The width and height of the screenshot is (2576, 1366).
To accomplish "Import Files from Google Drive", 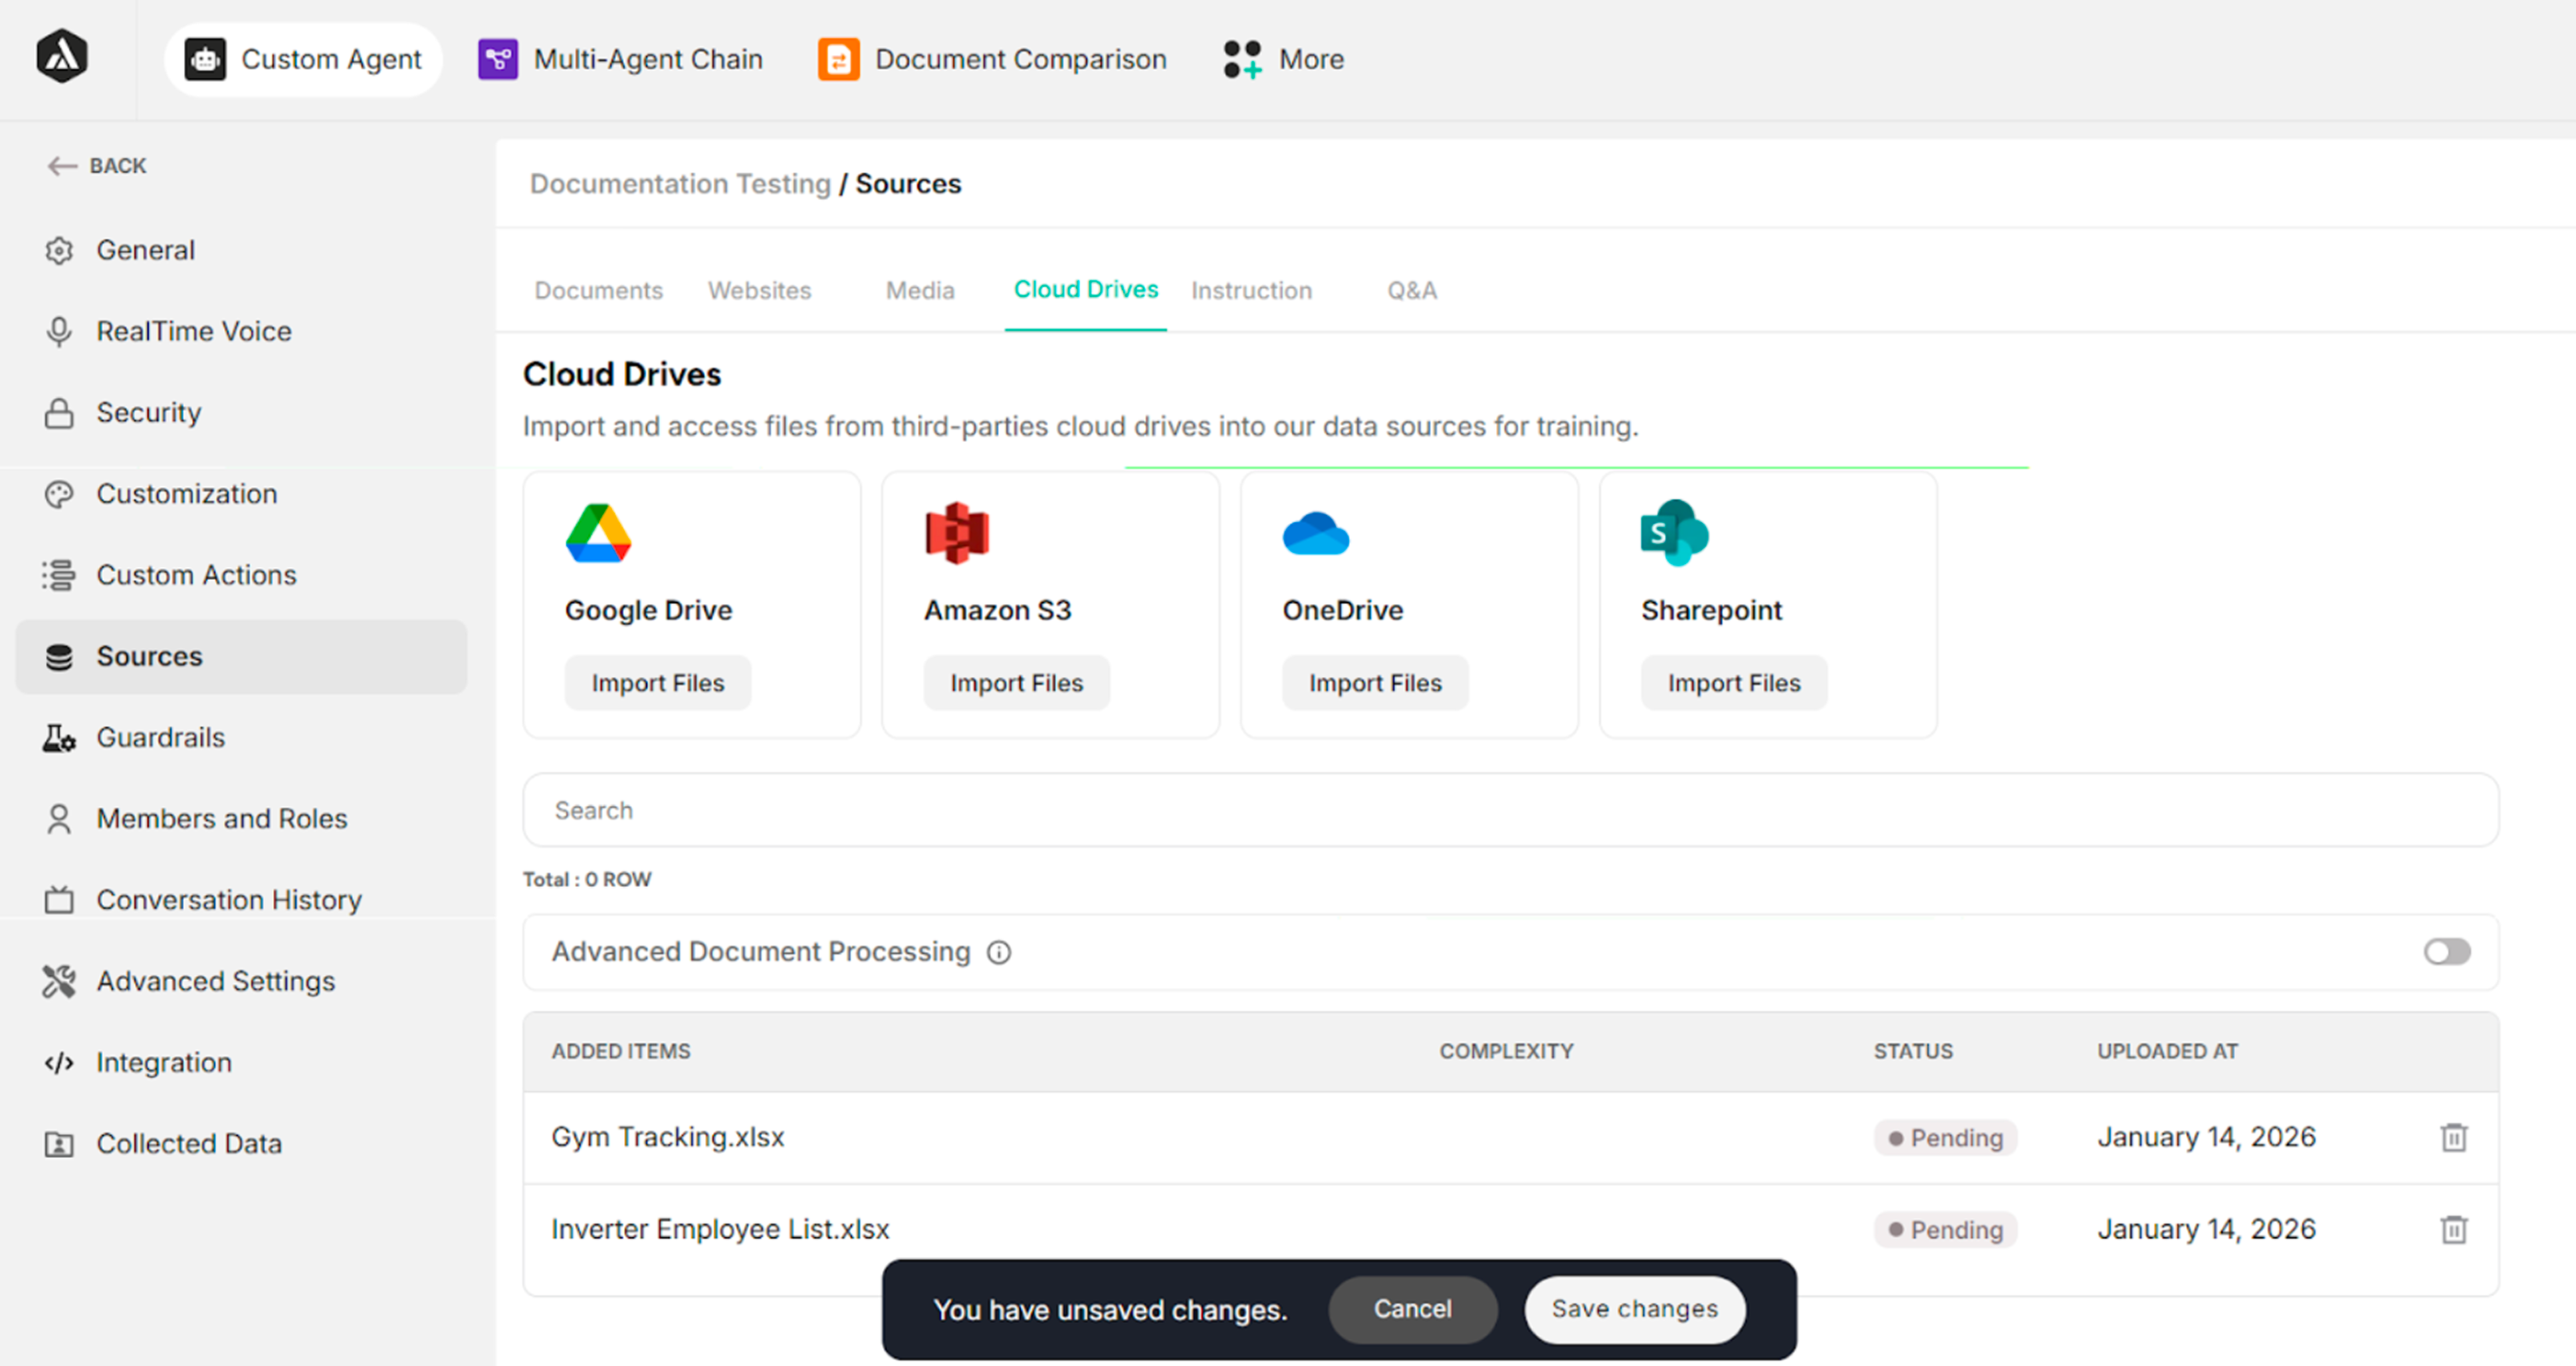I will 658,683.
